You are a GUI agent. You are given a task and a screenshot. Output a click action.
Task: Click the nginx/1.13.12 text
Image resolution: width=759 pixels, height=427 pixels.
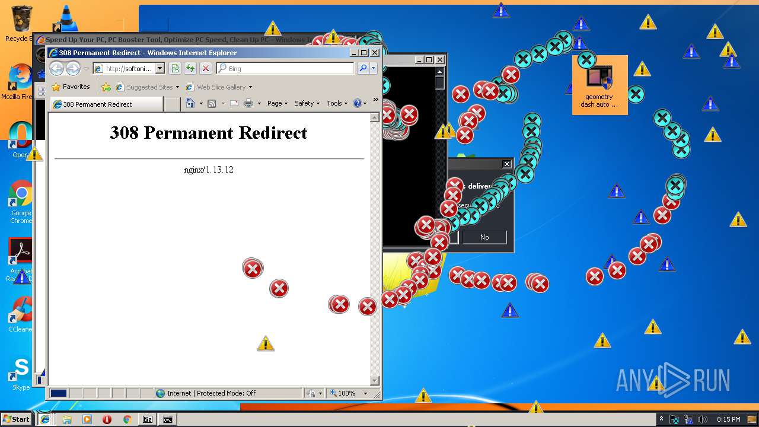tap(209, 170)
